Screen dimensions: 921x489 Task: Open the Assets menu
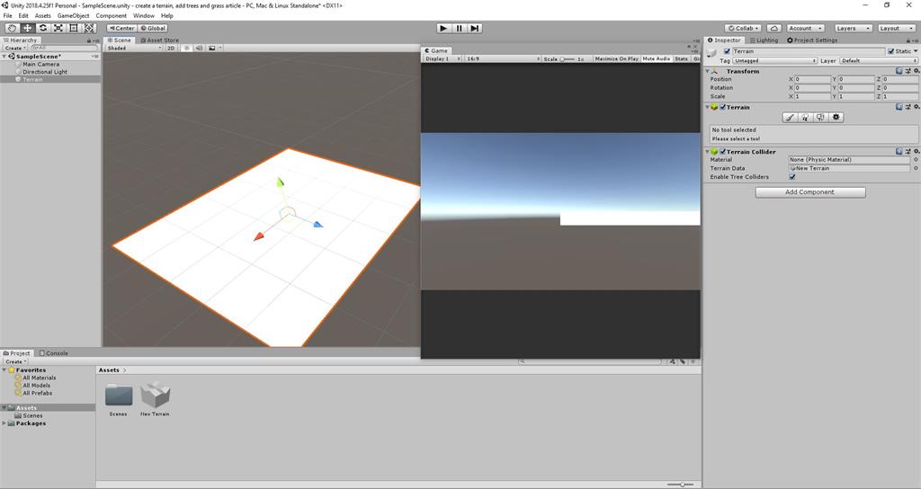click(43, 16)
